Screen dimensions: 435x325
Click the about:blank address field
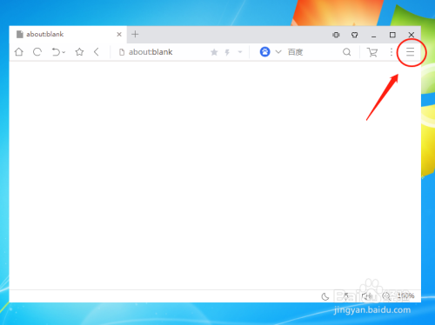tap(164, 52)
